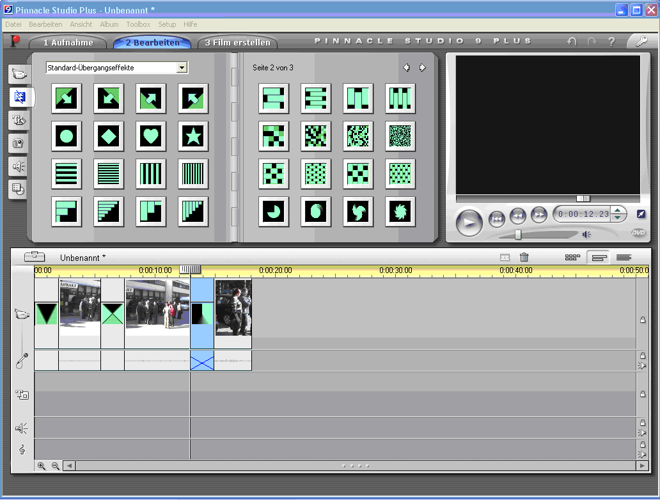The width and height of the screenshot is (660, 500).
Task: Switch to storyboard view
Action: pyautogui.click(x=572, y=257)
